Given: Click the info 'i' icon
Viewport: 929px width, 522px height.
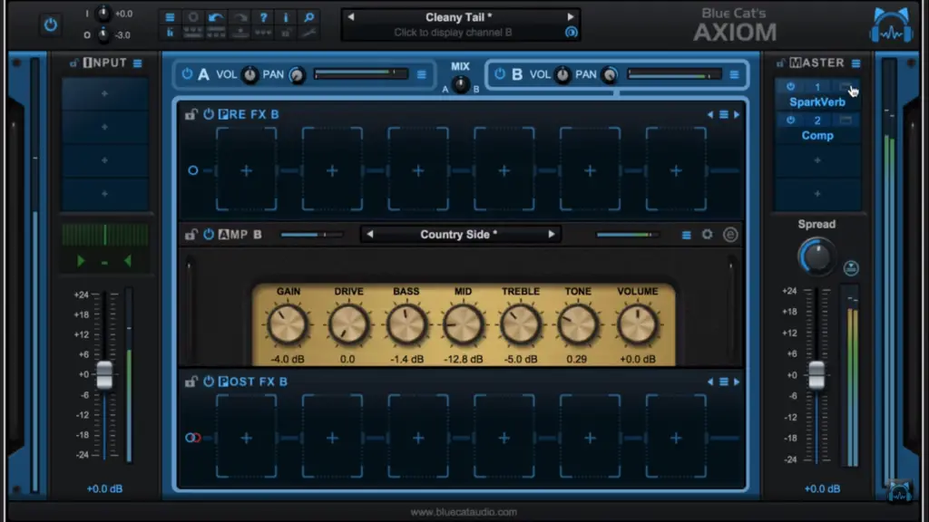Looking at the screenshot, I should pos(286,17).
